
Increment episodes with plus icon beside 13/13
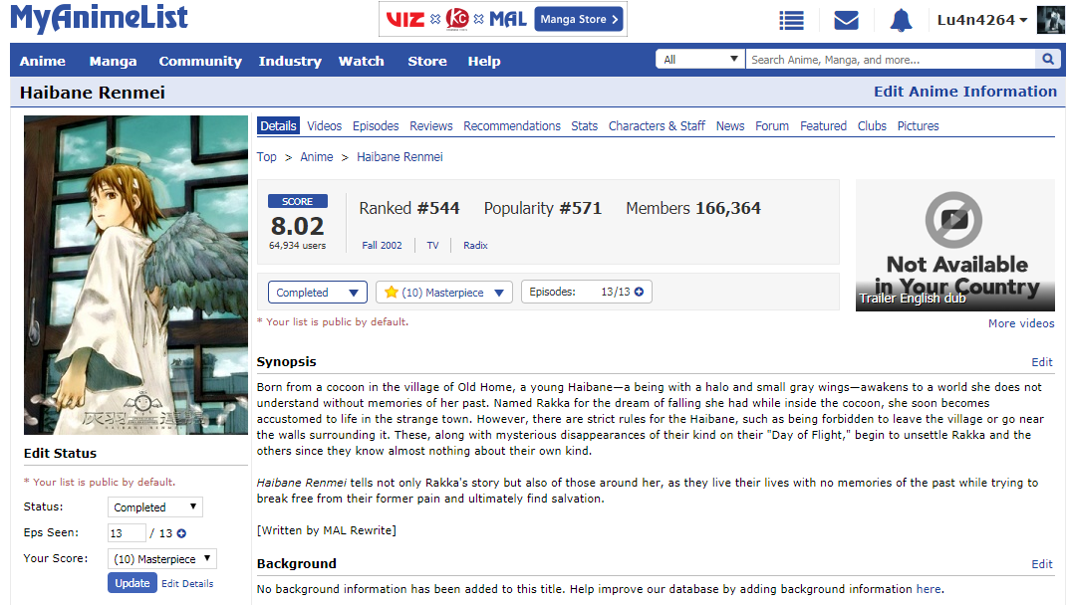tap(639, 293)
